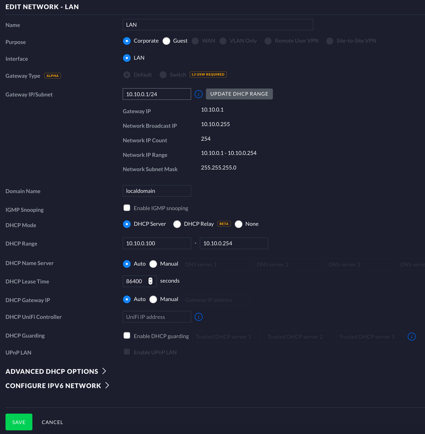Enable DHCP guarding
Viewport: 425px width, 434px height.
click(127, 335)
